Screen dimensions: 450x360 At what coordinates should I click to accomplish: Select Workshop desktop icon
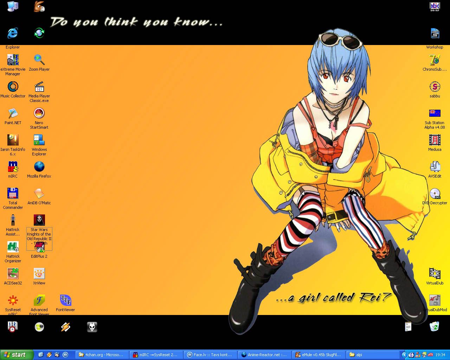tap(435, 33)
